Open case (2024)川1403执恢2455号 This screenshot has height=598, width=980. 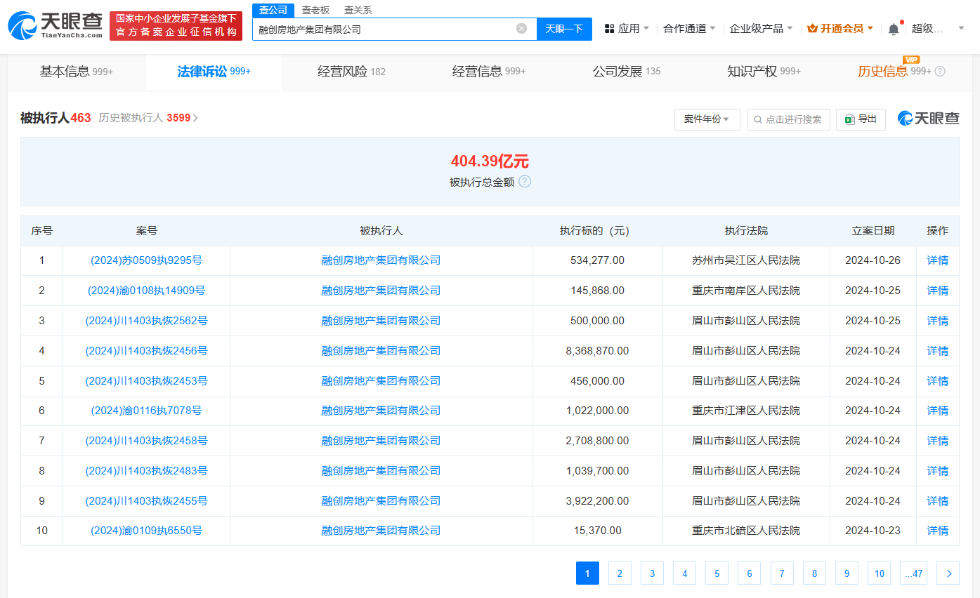point(146,501)
